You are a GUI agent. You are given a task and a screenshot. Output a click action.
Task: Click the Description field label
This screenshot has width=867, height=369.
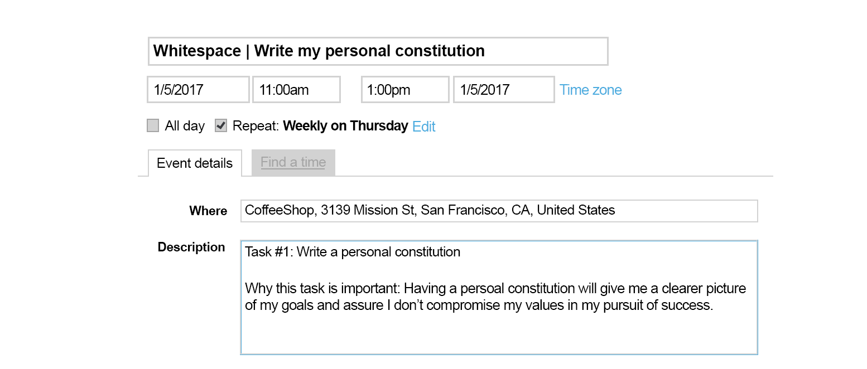(191, 247)
